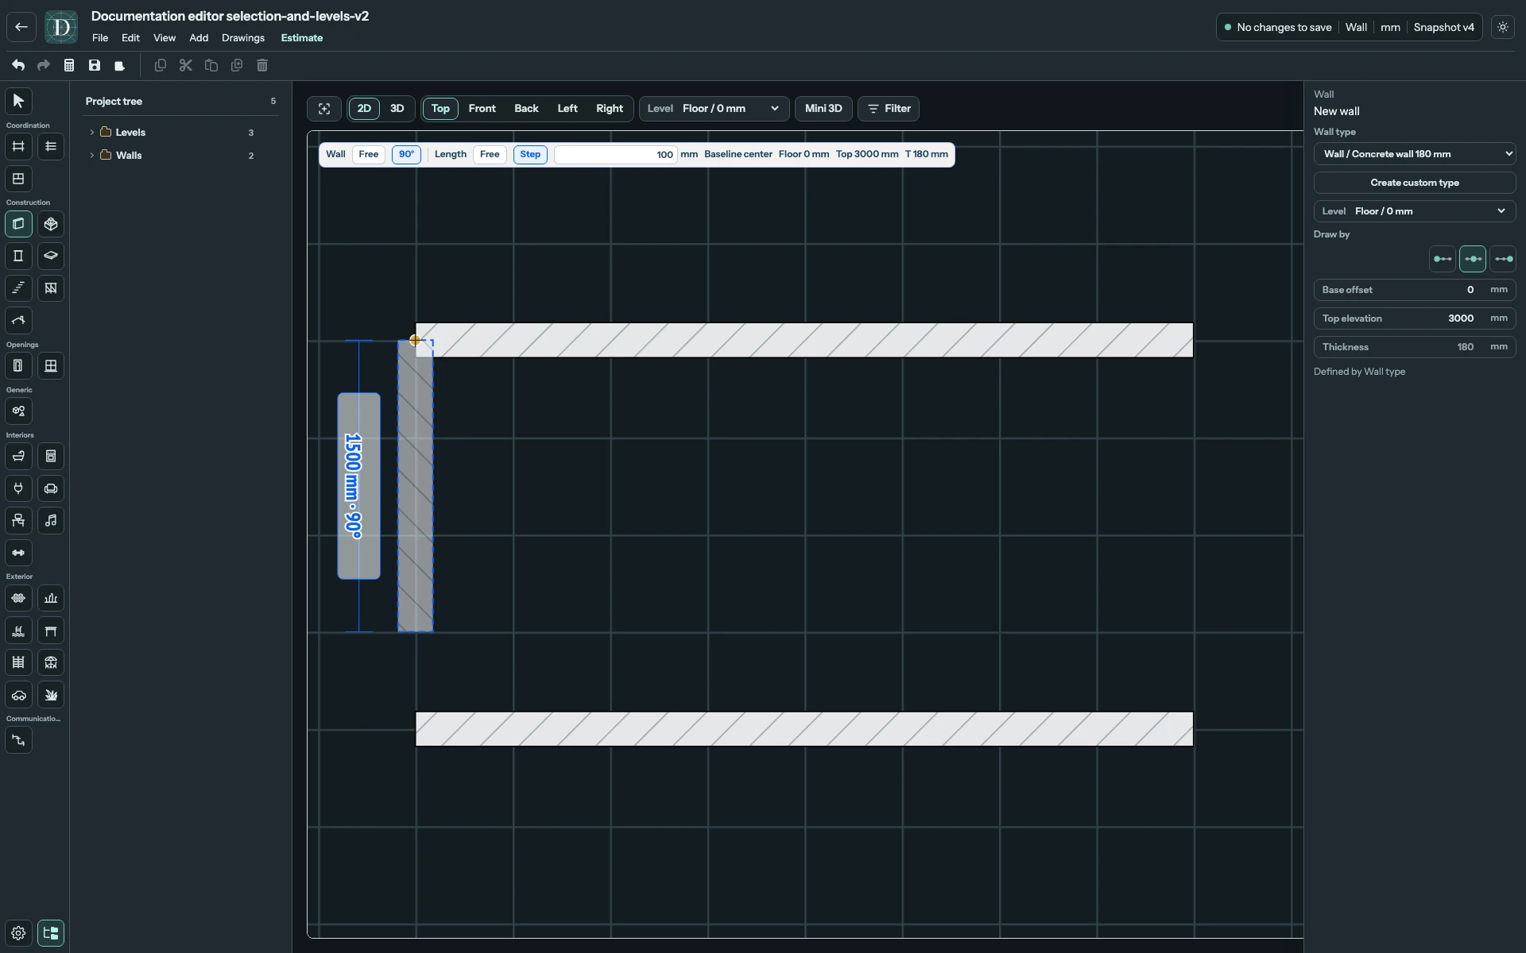Click Create custom type button
This screenshot has height=953, width=1526.
pos(1415,183)
